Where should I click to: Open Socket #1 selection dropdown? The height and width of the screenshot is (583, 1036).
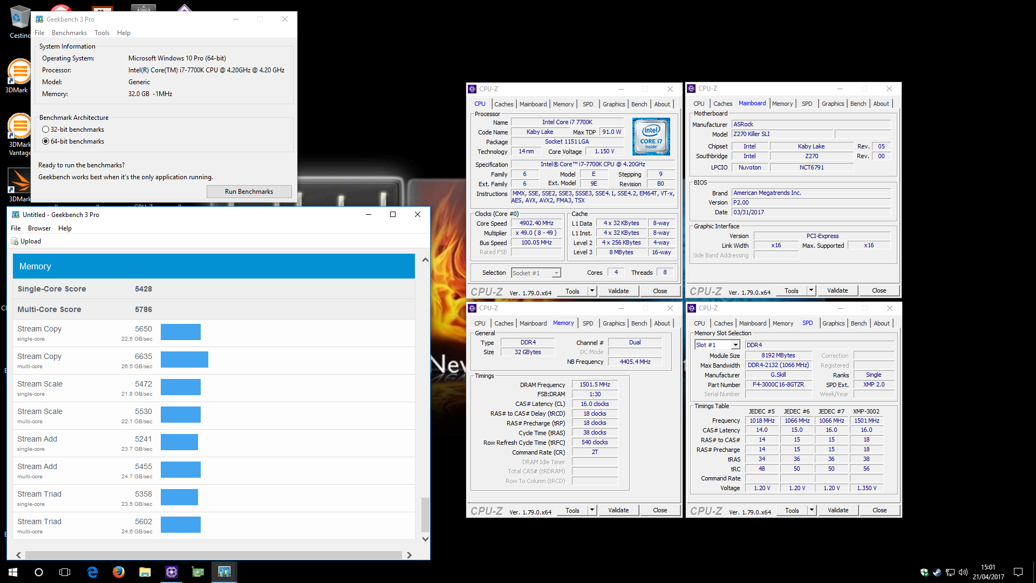click(536, 273)
